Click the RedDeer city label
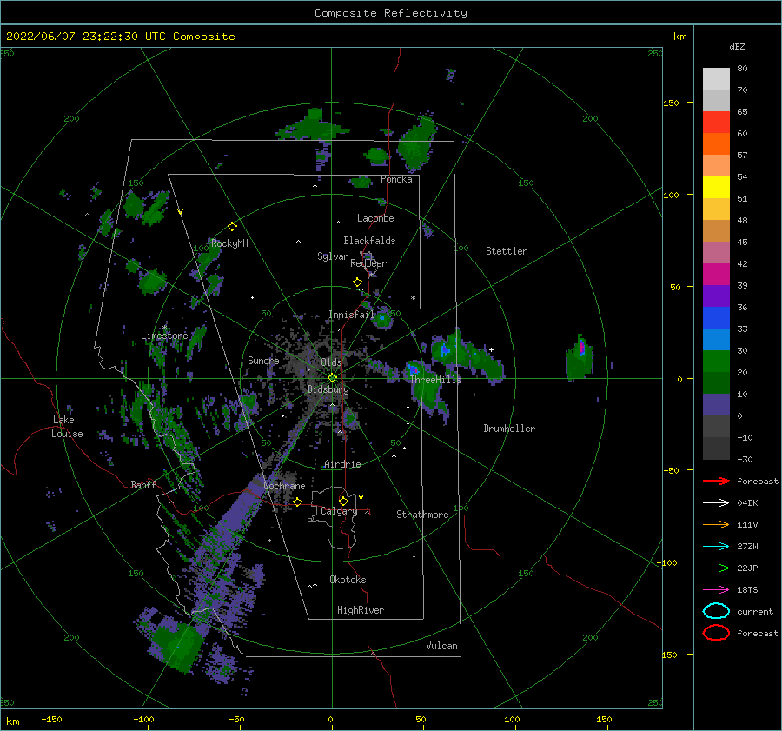Image resolution: width=782 pixels, height=731 pixels. tap(368, 263)
